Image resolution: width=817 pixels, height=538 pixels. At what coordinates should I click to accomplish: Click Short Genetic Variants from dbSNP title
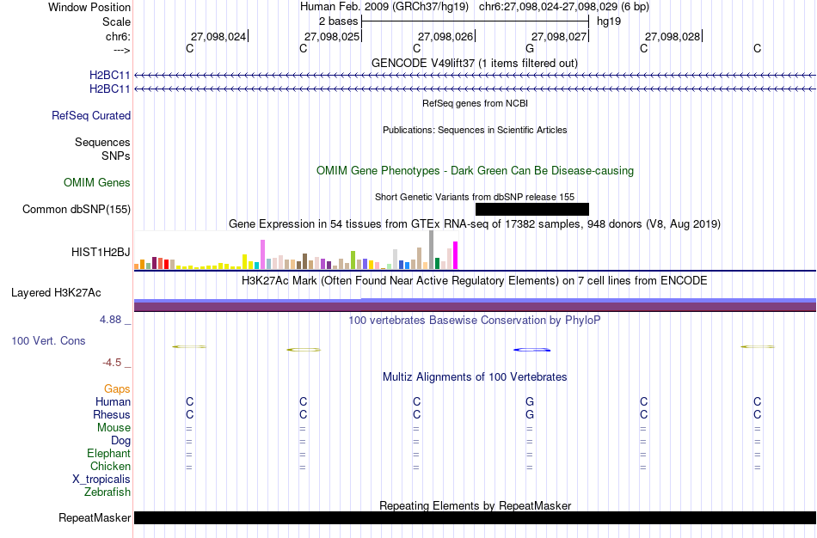pos(475,197)
